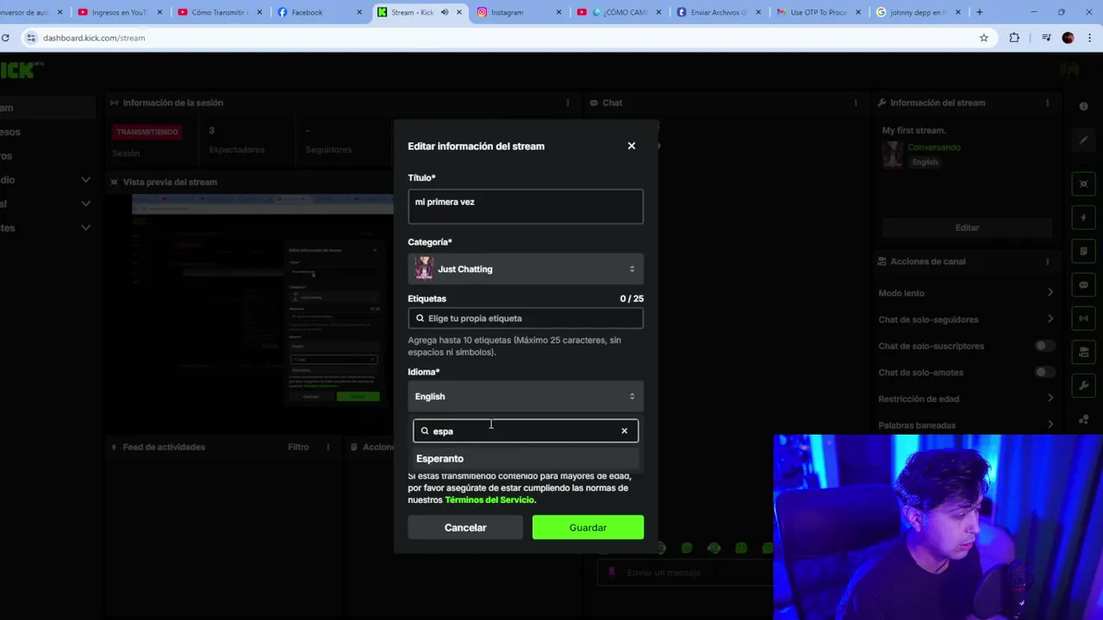Open Información del stream panel options menu
Screen dimensions: 1103x620
(x=1048, y=102)
